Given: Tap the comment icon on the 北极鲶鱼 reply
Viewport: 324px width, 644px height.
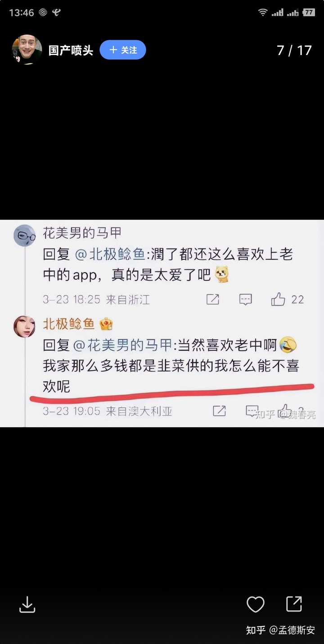Looking at the screenshot, I should (252, 411).
